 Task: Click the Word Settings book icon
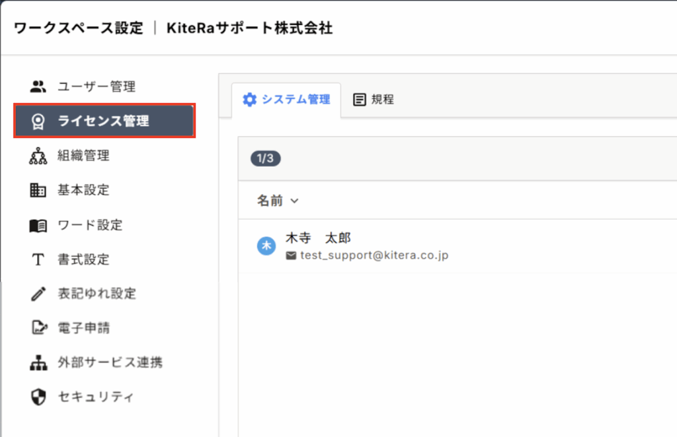tap(38, 226)
